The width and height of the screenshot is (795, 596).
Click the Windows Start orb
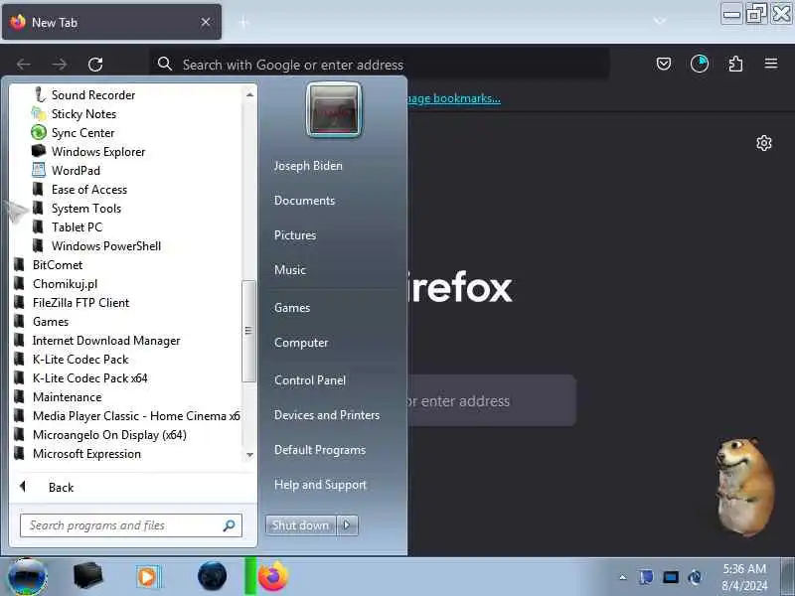(x=28, y=577)
